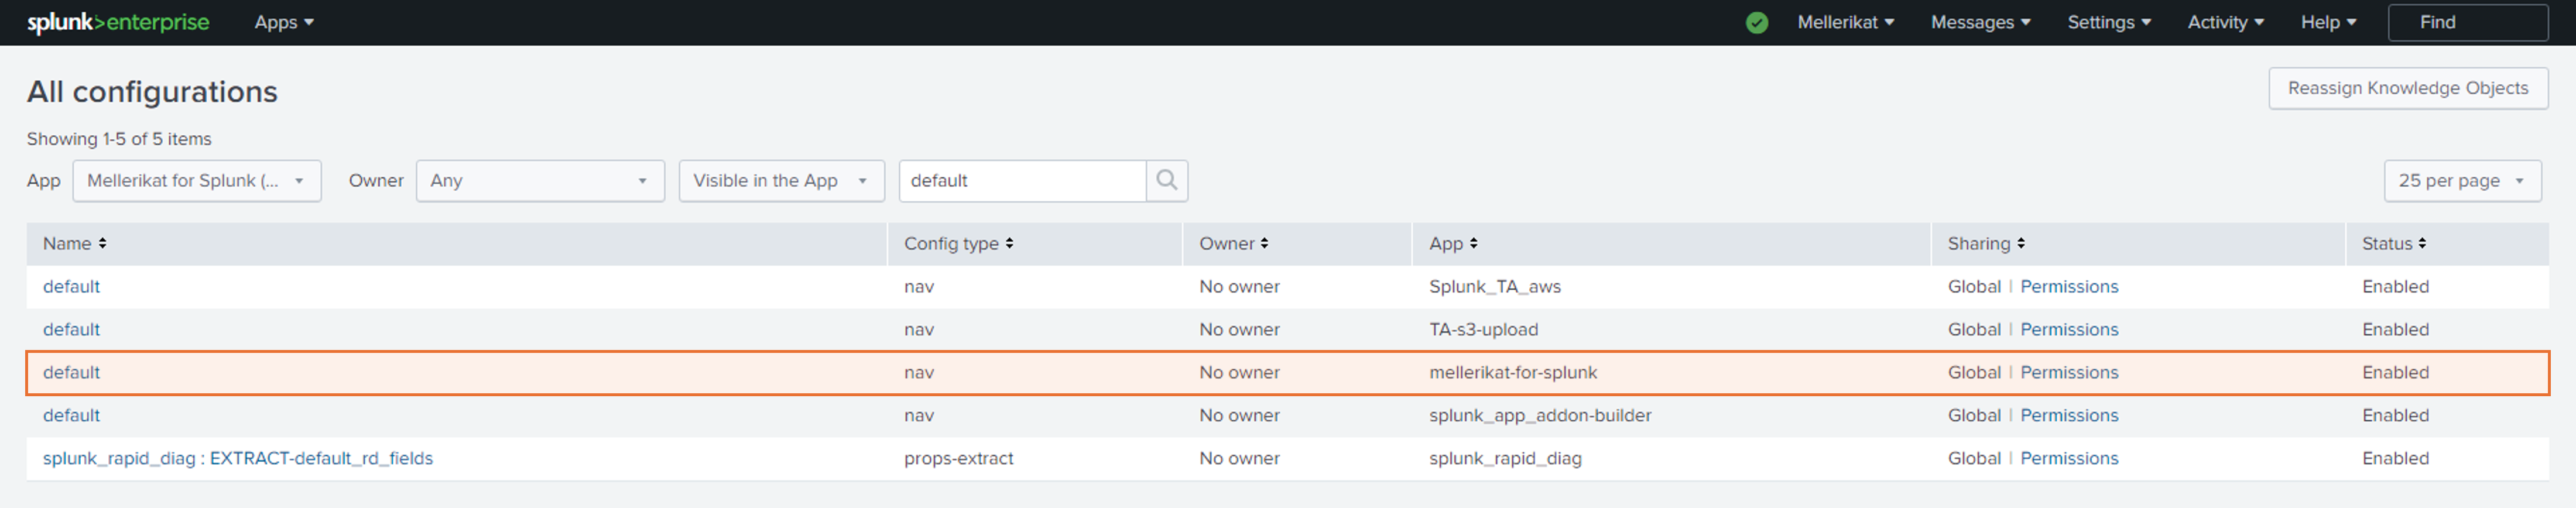Image resolution: width=2576 pixels, height=508 pixels.
Task: Sort by Name column arrows
Action: click(x=102, y=243)
